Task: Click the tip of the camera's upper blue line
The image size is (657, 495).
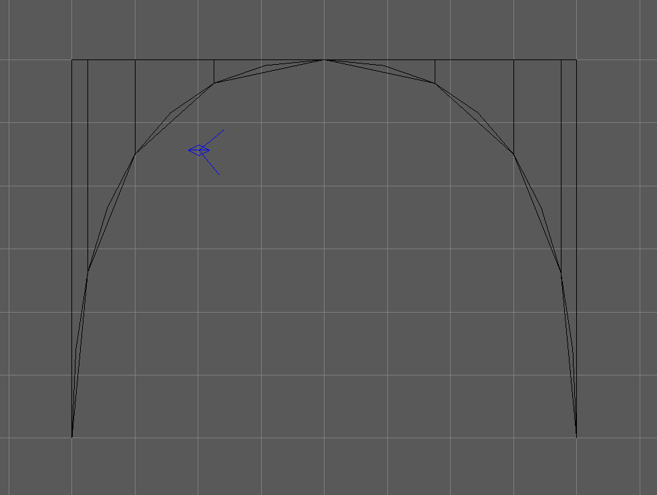Action: (223, 131)
